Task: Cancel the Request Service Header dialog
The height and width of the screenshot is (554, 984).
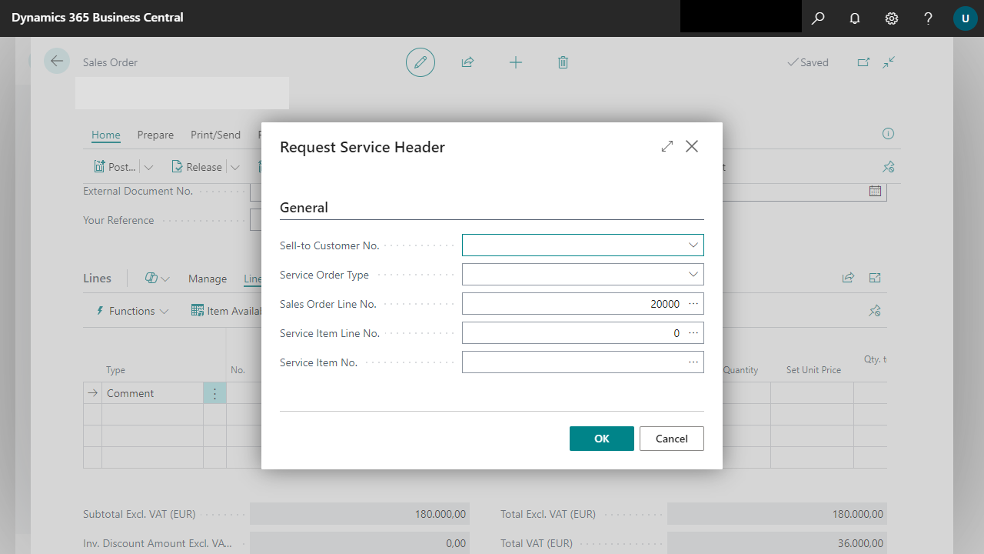Action: pos(671,439)
